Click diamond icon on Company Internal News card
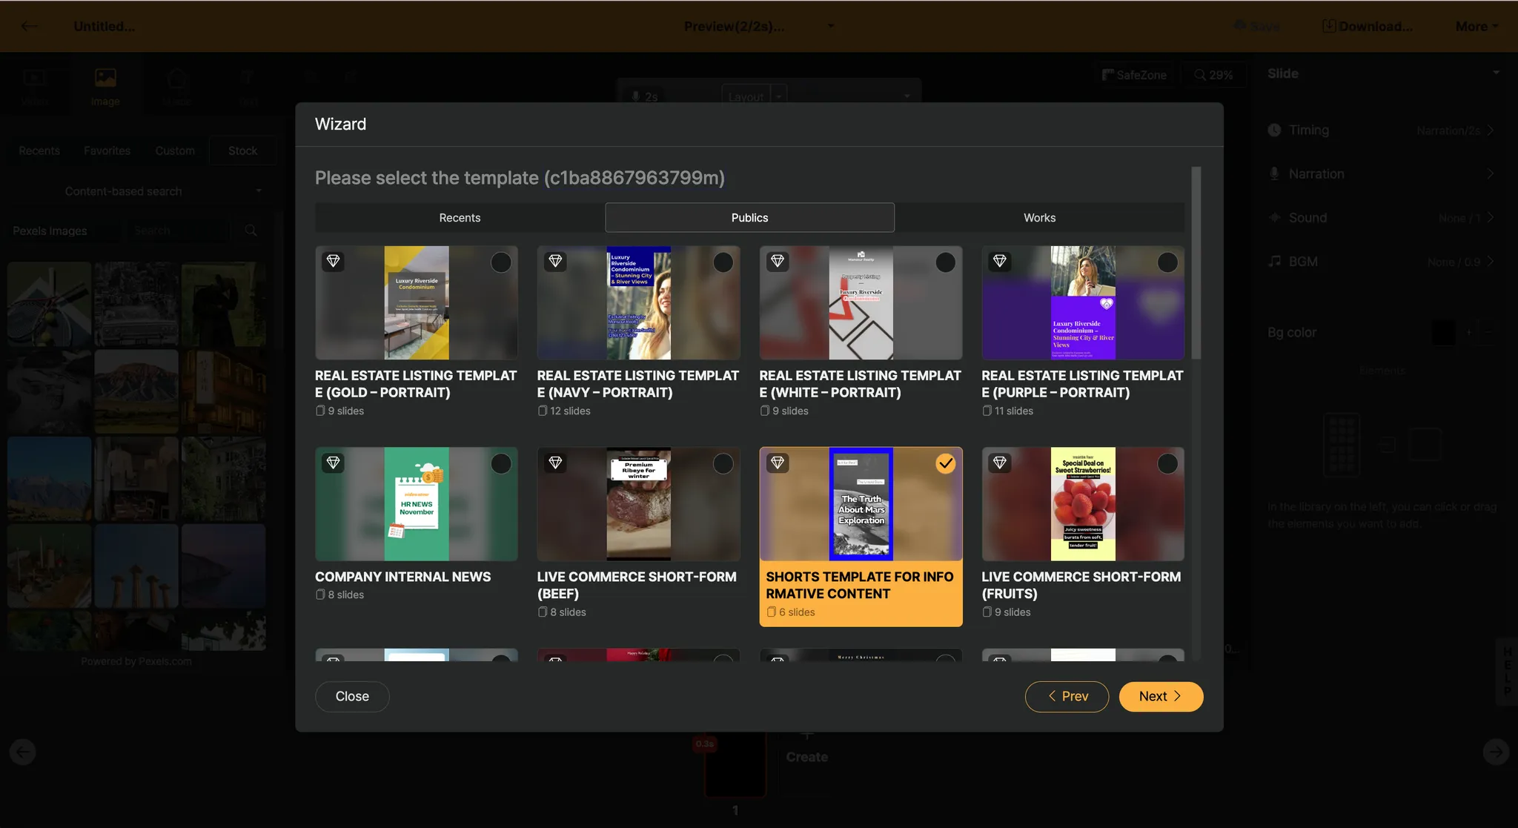 (x=334, y=463)
